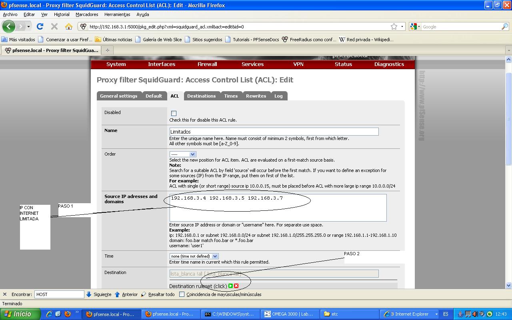The image size is (512, 320).
Task: Click the Inicio start button
Action: point(20,314)
